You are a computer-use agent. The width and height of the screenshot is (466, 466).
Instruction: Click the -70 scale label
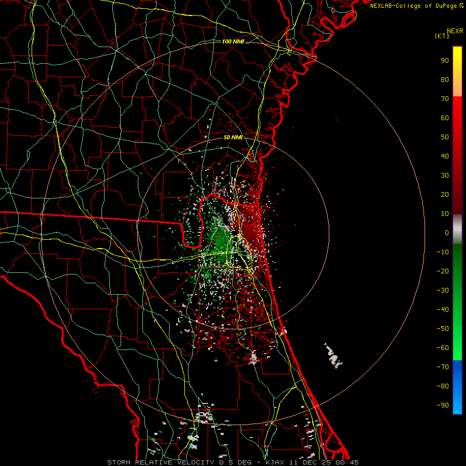443,367
